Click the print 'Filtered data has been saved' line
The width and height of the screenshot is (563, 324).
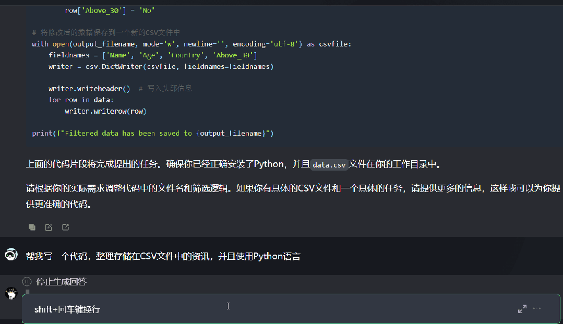[x=152, y=133]
